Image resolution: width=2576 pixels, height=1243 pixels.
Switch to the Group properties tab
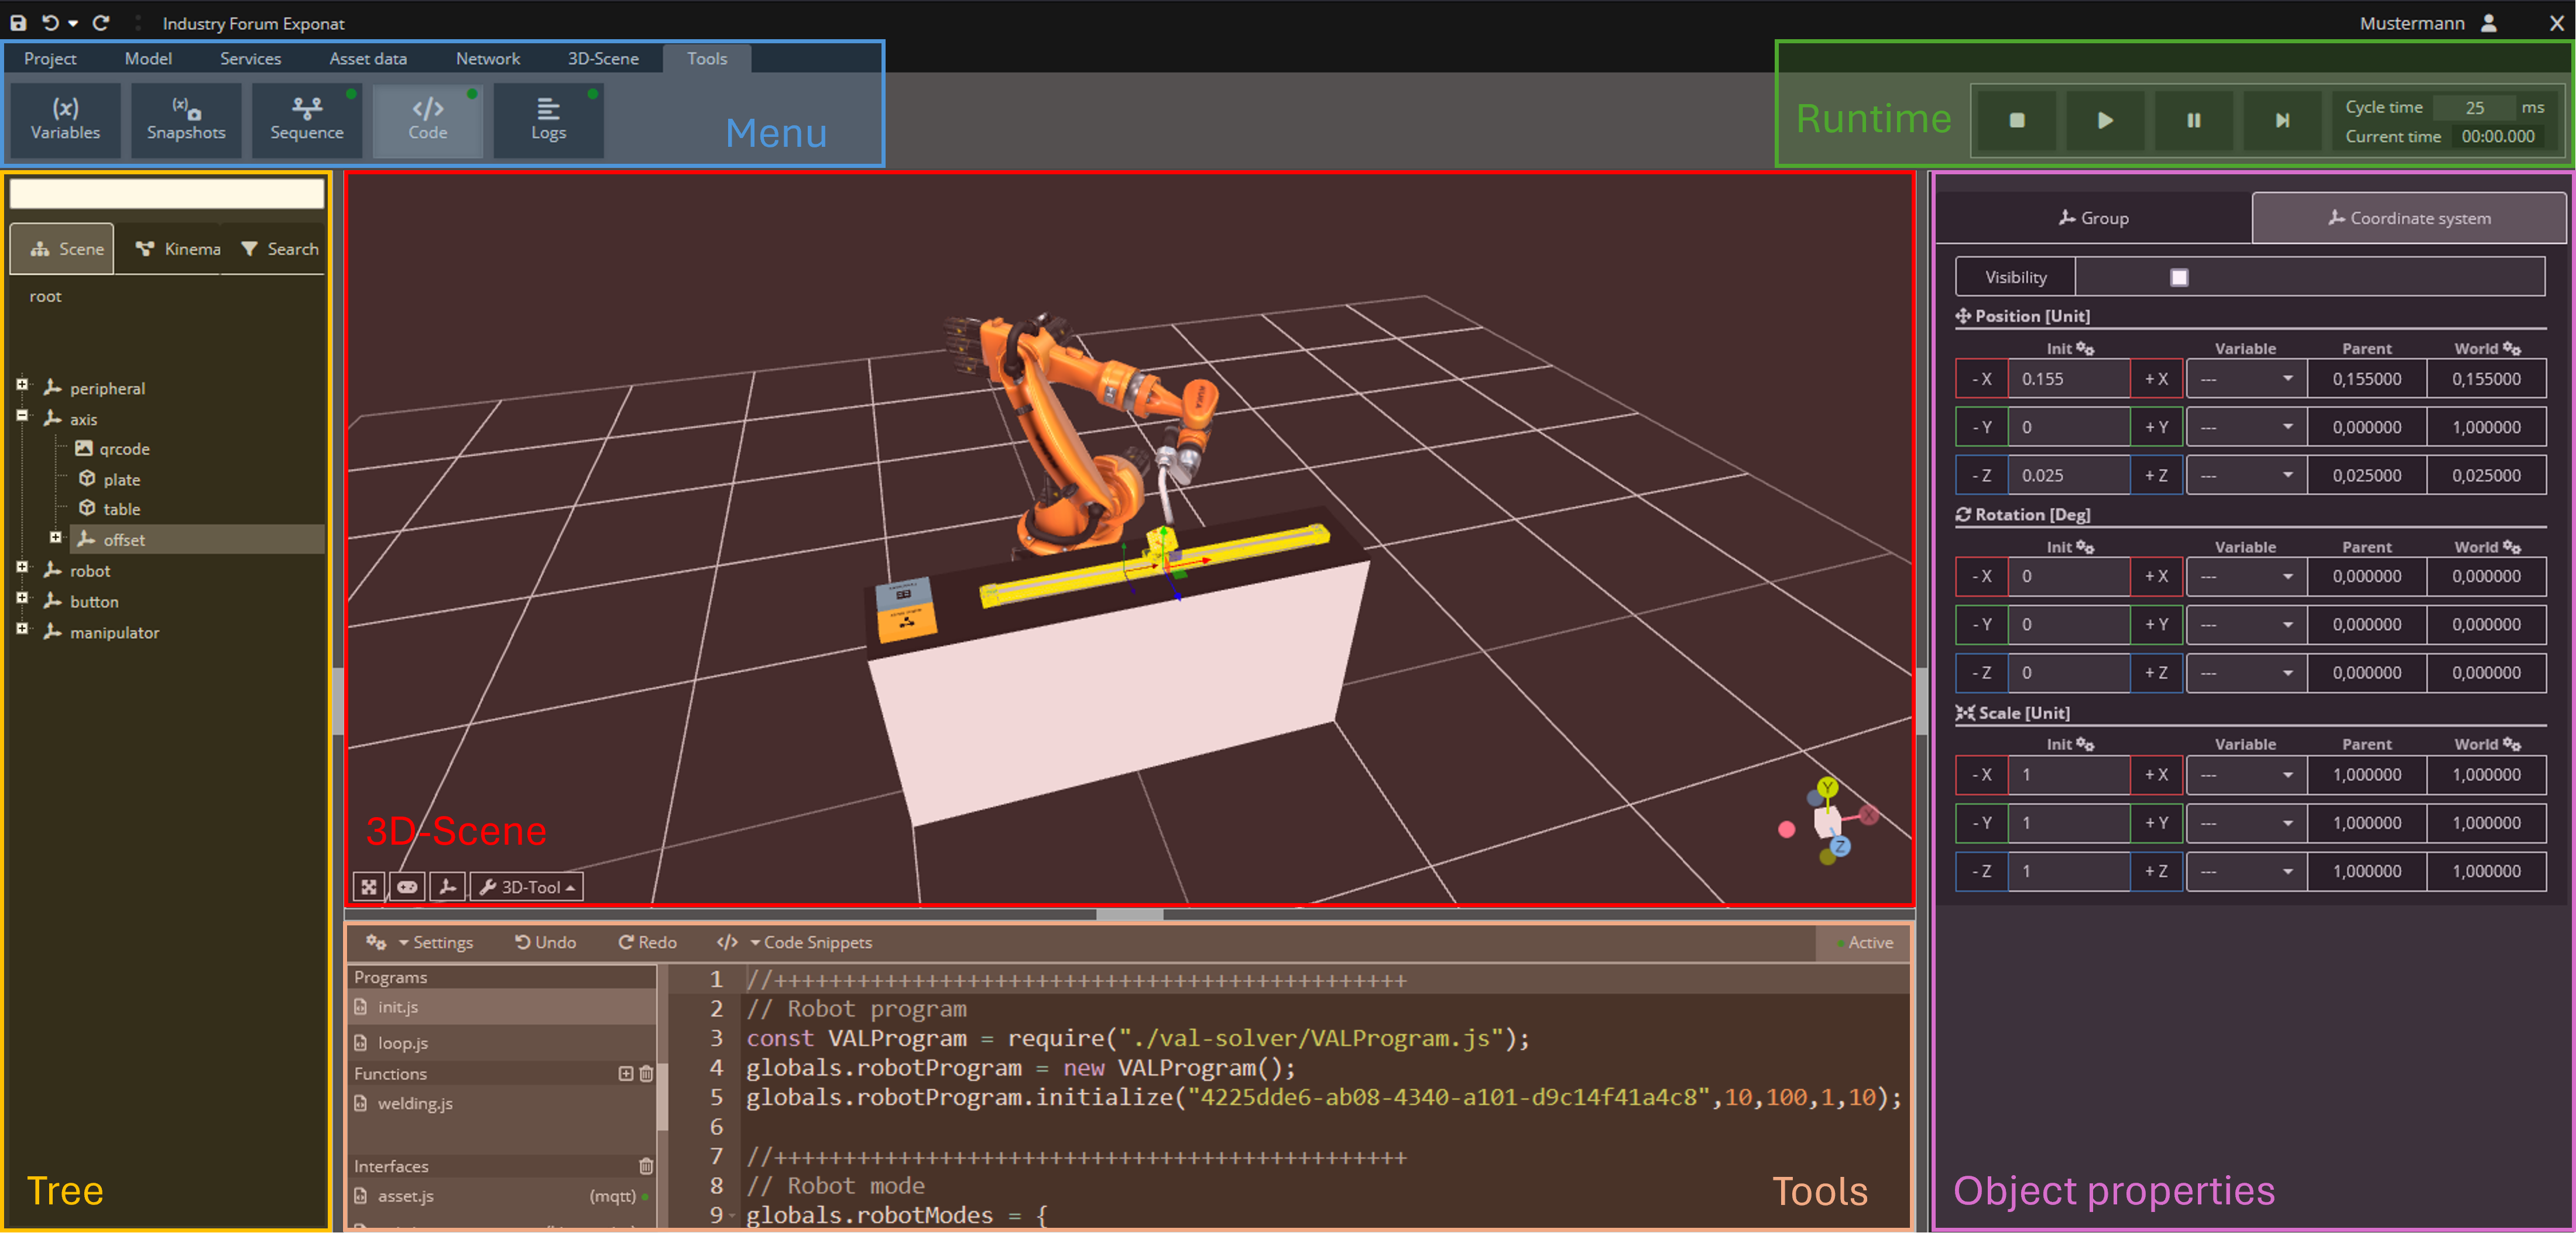[x=2093, y=218]
